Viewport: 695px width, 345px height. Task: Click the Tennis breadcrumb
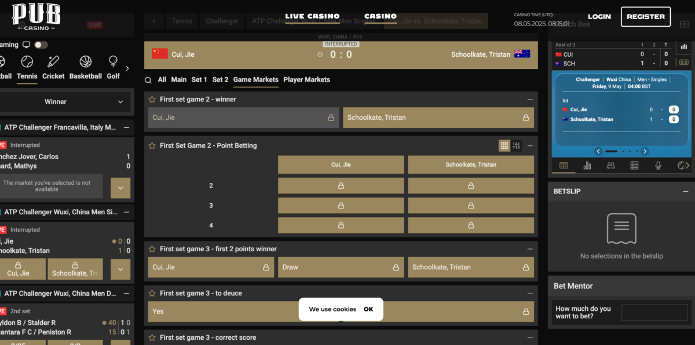(182, 21)
